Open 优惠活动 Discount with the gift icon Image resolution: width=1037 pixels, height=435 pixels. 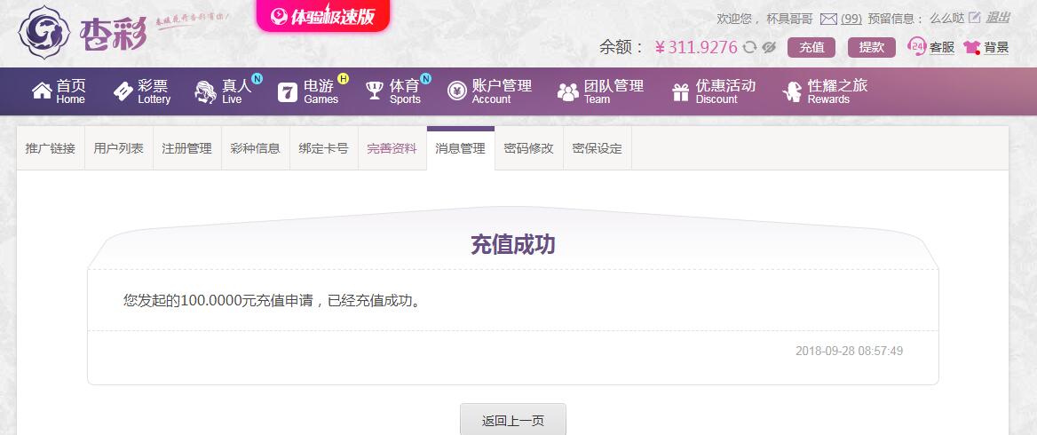point(713,91)
